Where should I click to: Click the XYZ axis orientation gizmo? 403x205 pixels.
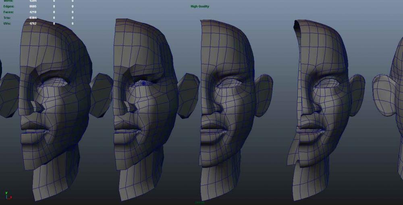tap(8, 195)
